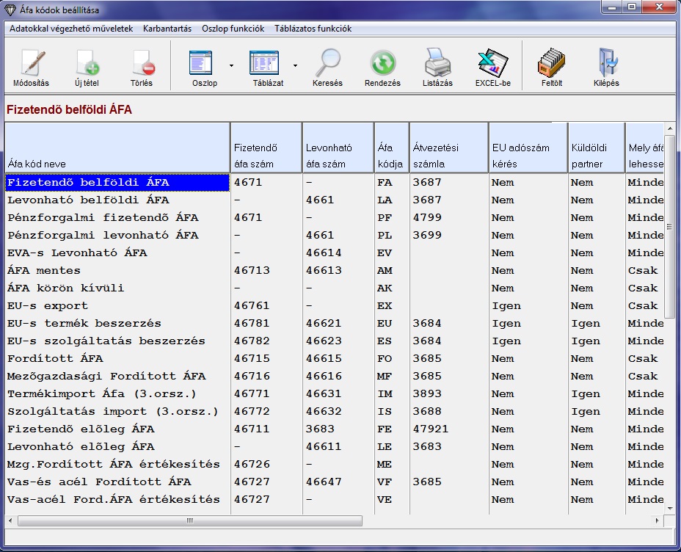
Task: Open the Táblázatos funkciók menu
Action: click(x=313, y=29)
